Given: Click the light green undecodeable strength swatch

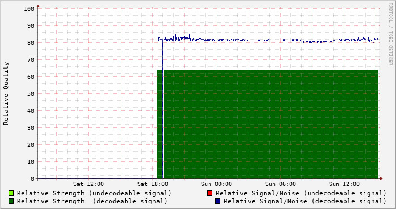Looking at the screenshot, I should click(11, 193).
